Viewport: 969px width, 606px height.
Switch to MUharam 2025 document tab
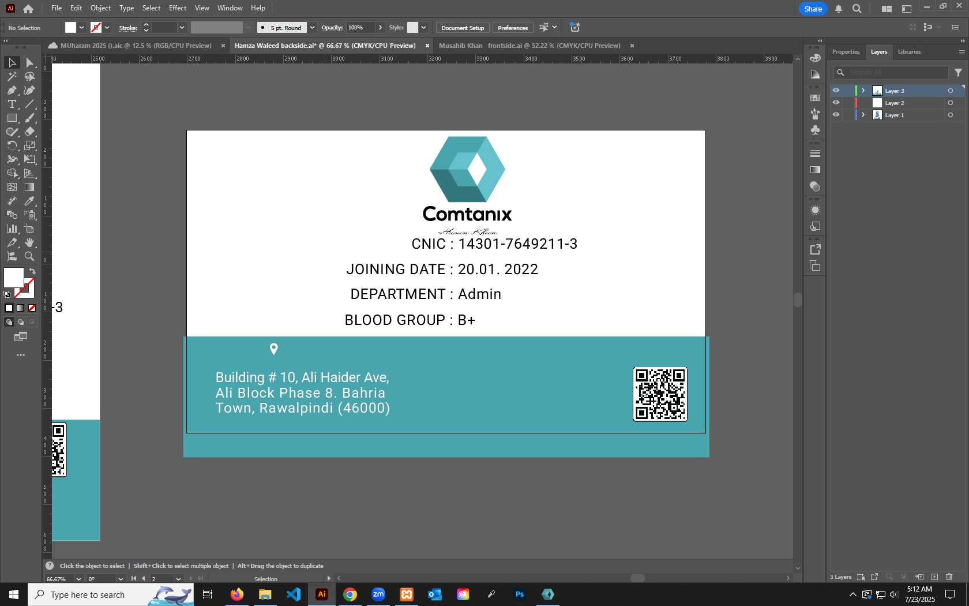[136, 46]
